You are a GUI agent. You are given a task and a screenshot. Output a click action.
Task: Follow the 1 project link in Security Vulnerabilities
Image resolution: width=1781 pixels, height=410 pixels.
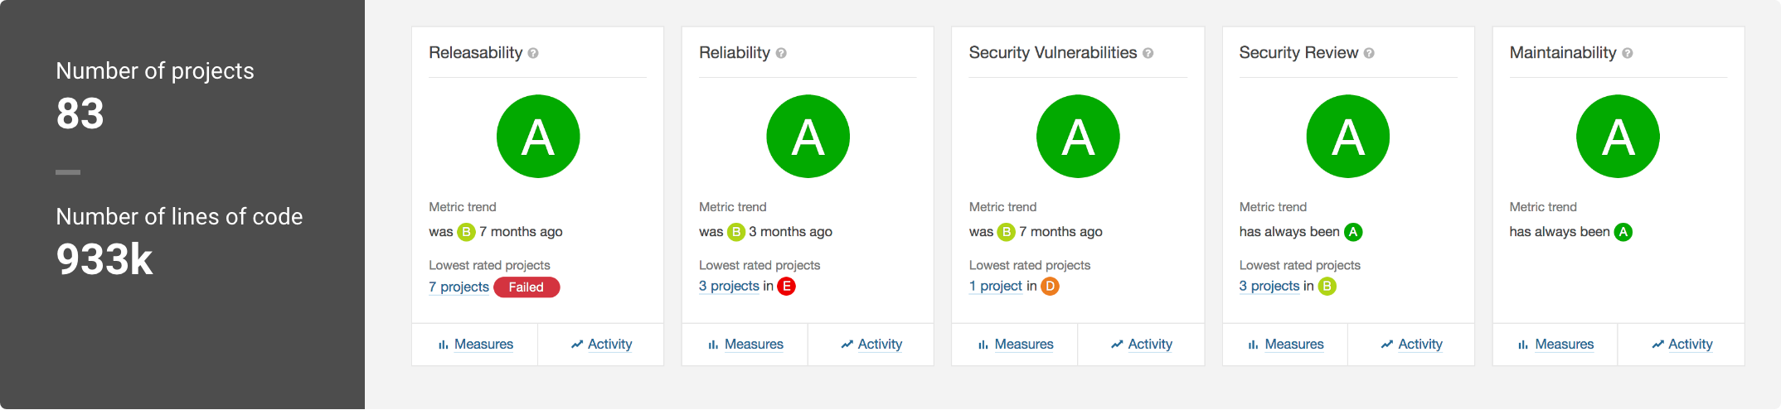click(x=996, y=286)
